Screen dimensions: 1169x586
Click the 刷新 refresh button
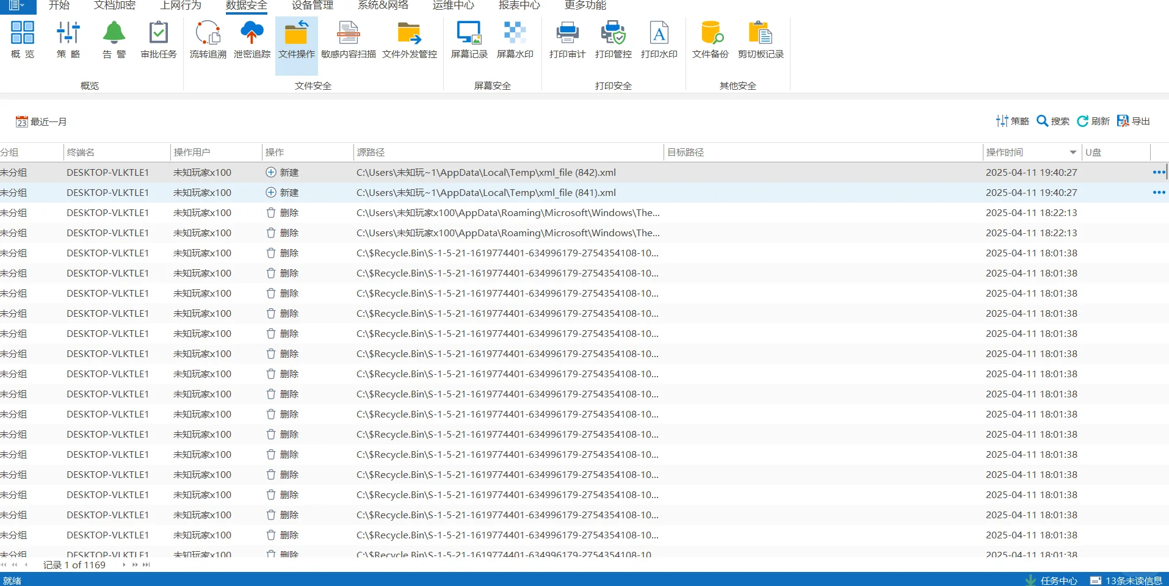coord(1092,121)
